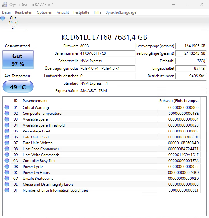Select the Percentage Used parameter name
209x218 pixels.
click(x=36, y=131)
